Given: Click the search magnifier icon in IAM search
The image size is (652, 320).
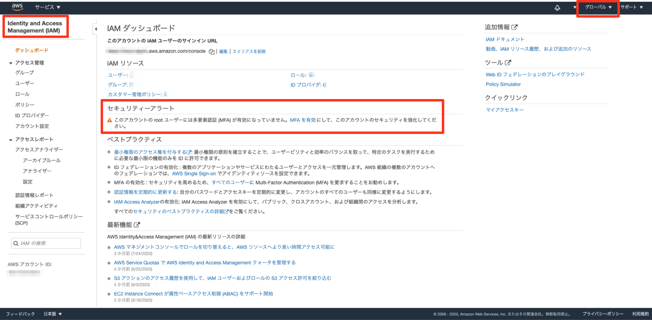Looking at the screenshot, I should click(16, 243).
